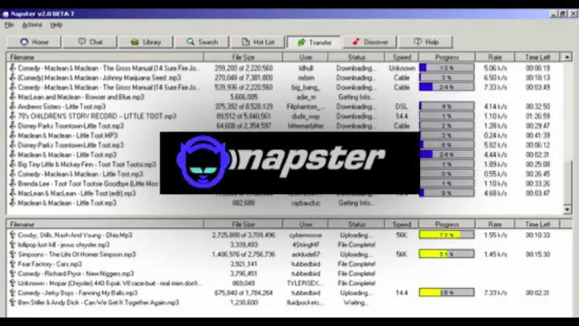Click the icon next to Fear Factory - Cars.mp3
This screenshot has width=579, height=326.
(x=13, y=264)
